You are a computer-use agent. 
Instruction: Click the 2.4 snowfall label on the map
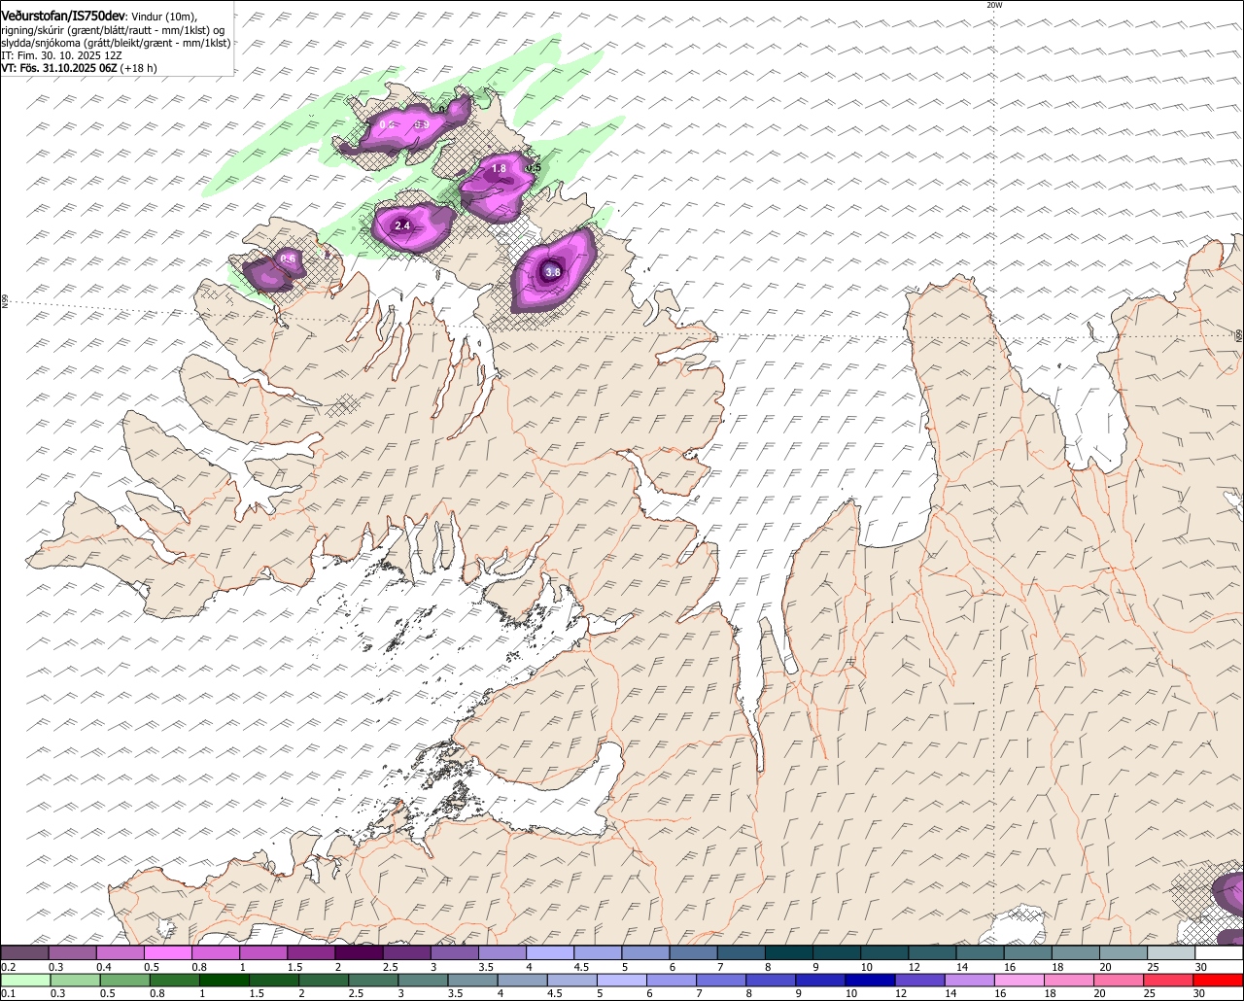pos(402,225)
